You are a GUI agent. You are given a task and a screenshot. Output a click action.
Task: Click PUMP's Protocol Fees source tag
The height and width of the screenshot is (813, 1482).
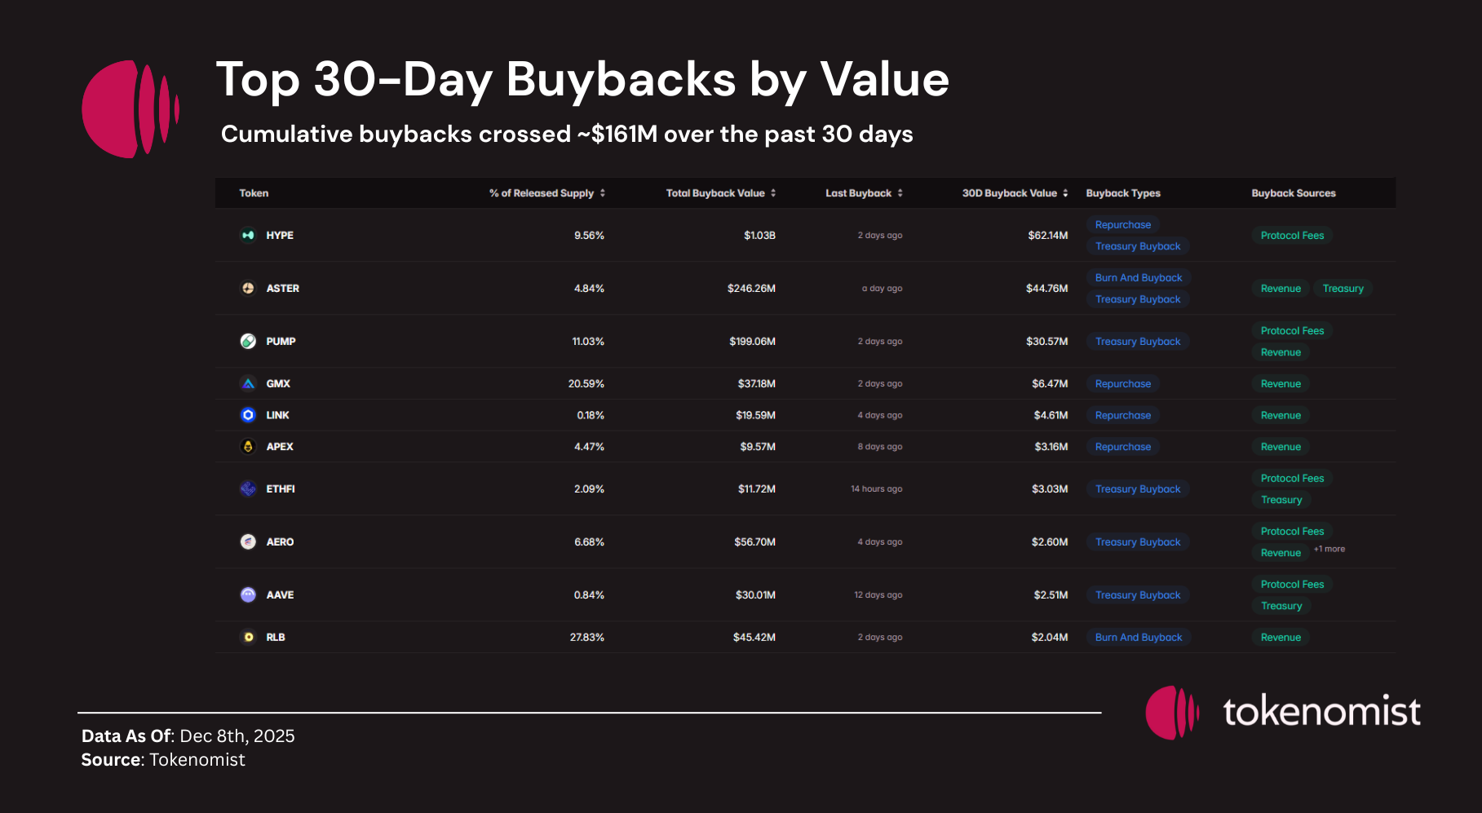pos(1292,331)
